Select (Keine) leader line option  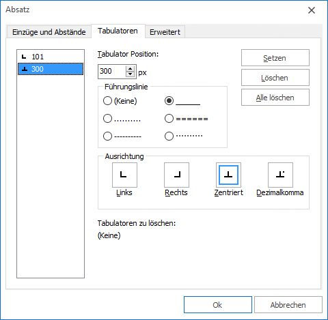tap(107, 101)
